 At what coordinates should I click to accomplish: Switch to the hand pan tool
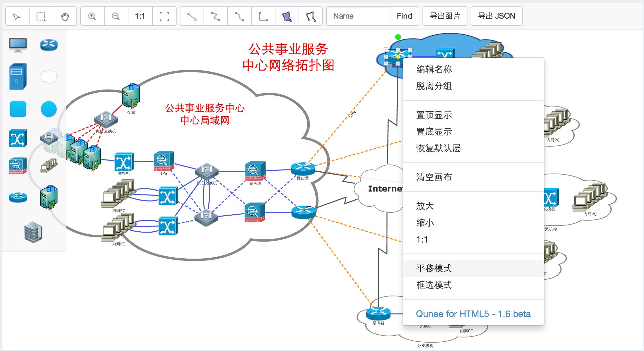[65, 16]
